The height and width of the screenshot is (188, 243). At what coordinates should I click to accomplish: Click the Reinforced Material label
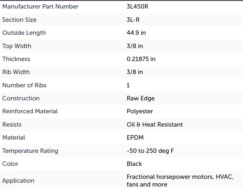coord(30,111)
